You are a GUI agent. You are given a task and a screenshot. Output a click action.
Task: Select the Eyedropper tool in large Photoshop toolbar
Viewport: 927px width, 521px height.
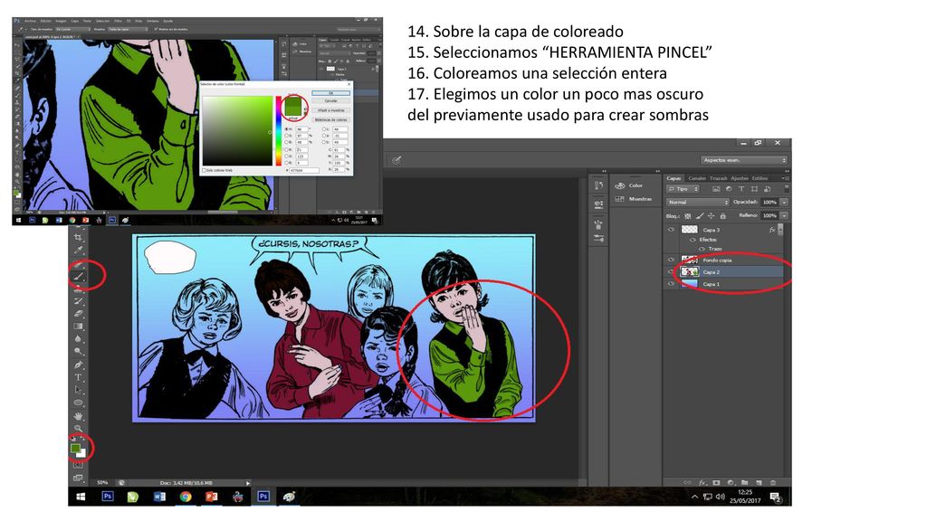78,250
